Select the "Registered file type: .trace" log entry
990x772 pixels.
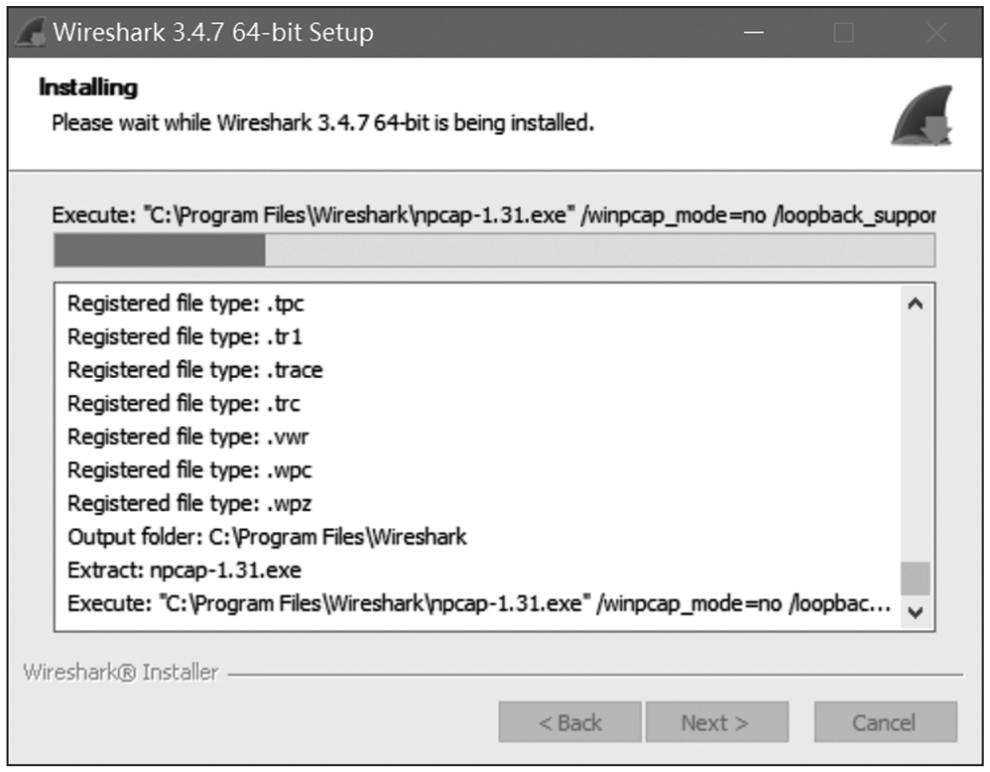click(x=195, y=371)
